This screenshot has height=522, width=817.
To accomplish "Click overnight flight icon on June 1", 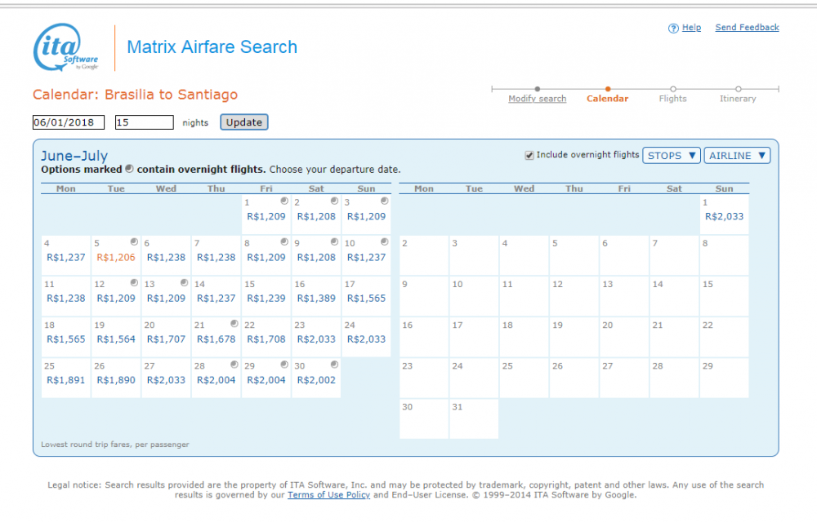I will point(283,201).
